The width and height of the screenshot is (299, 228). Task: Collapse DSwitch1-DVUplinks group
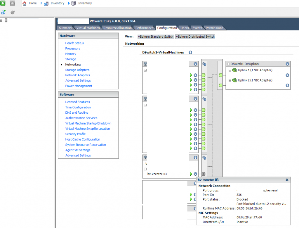[228, 64]
